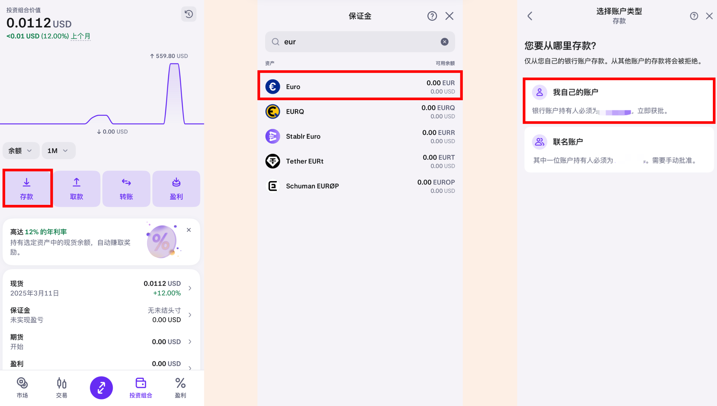
Task: Switch to the 市场 tab
Action: (x=22, y=387)
